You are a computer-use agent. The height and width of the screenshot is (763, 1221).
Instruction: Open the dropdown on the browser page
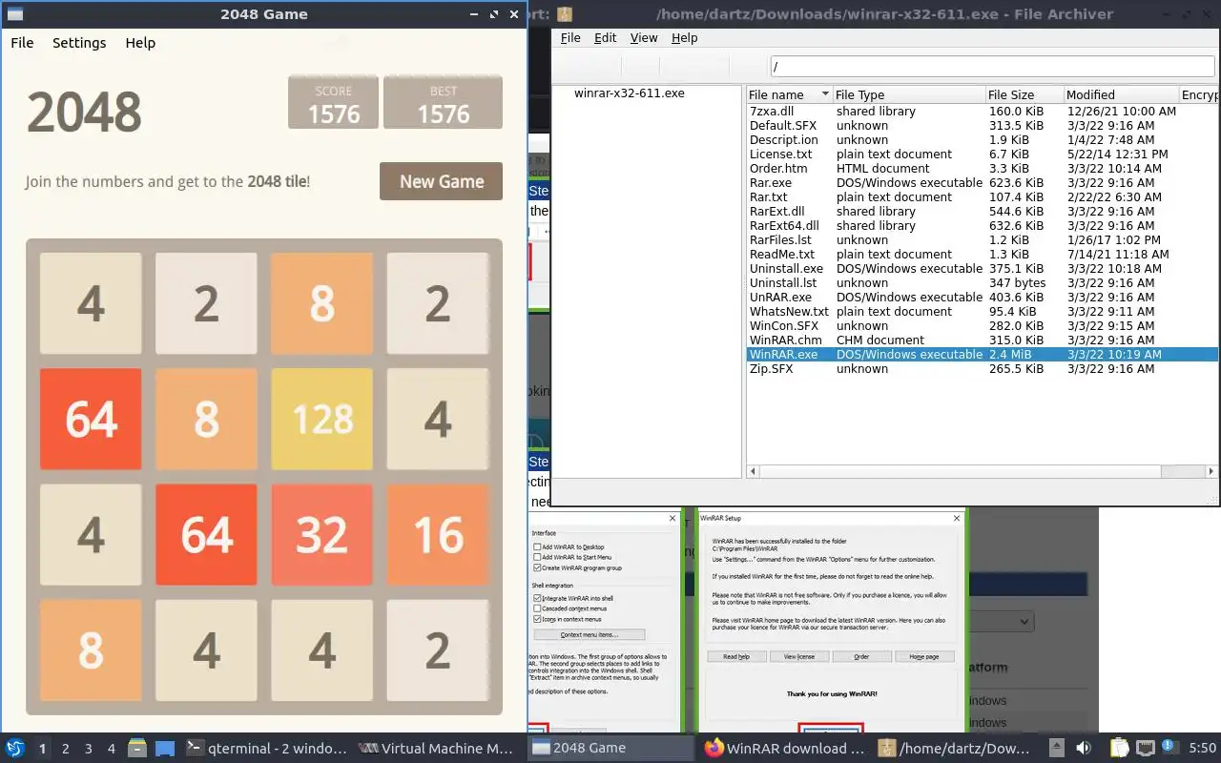pyautogui.click(x=1002, y=622)
